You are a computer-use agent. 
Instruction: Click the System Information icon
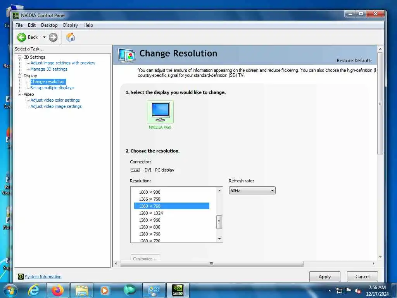click(21, 277)
